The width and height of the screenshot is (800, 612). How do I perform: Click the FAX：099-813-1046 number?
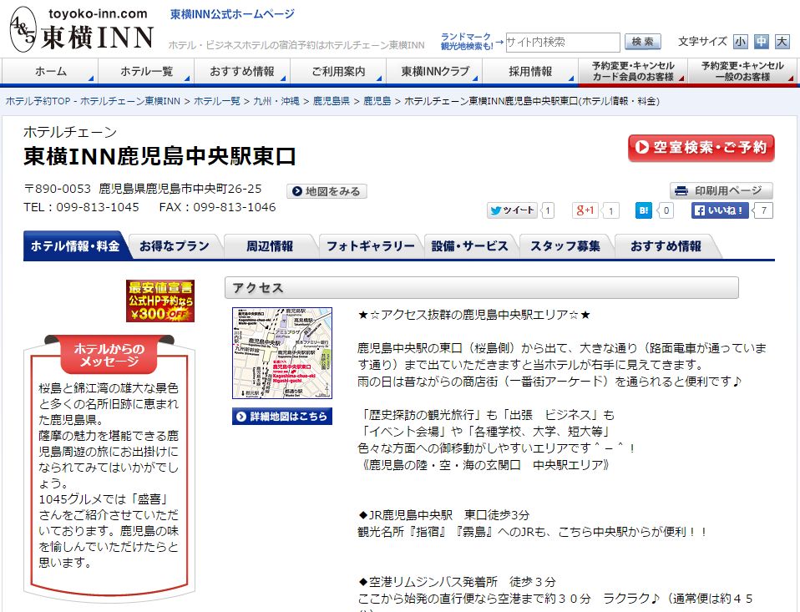(217, 207)
